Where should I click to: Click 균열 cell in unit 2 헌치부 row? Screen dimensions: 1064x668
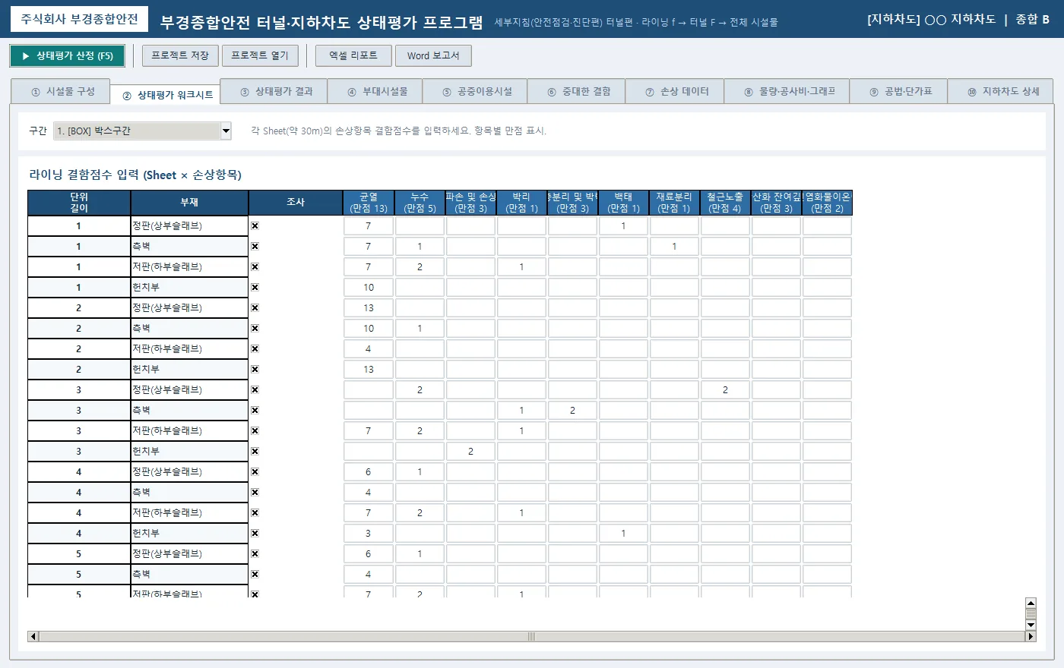(369, 370)
